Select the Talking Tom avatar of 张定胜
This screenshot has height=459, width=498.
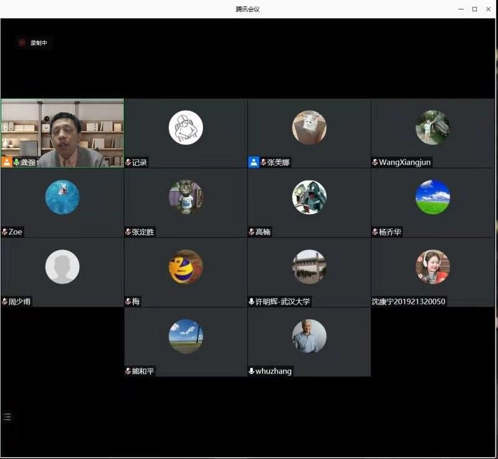pyautogui.click(x=186, y=197)
